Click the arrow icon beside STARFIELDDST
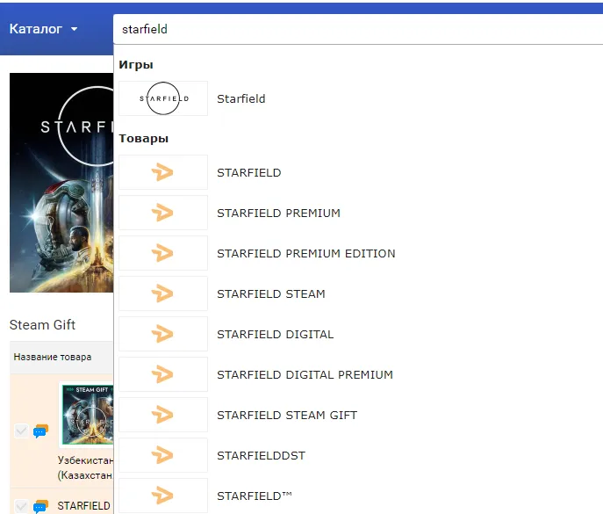Viewport: 603px width, 514px height. [163, 455]
